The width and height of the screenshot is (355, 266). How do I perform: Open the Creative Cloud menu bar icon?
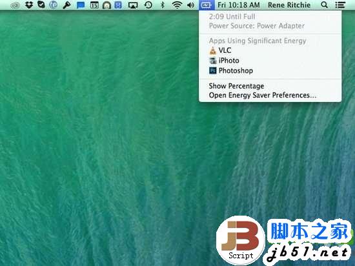click(x=15, y=5)
